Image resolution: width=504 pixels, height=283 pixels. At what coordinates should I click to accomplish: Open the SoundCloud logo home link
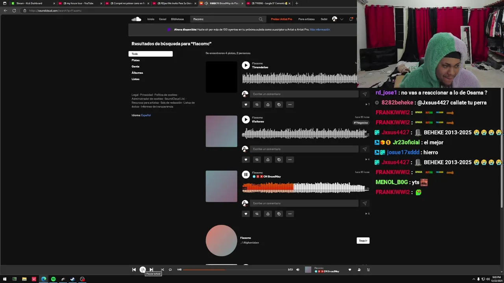pyautogui.click(x=136, y=19)
